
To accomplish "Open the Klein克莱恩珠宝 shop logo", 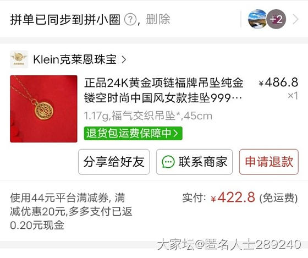I will point(19,59).
